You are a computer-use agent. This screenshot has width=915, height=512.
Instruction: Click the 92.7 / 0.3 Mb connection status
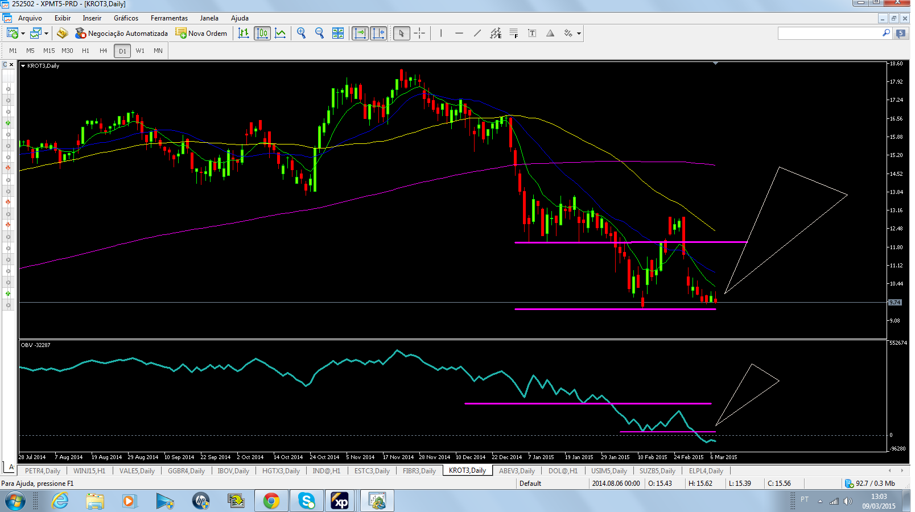point(869,484)
